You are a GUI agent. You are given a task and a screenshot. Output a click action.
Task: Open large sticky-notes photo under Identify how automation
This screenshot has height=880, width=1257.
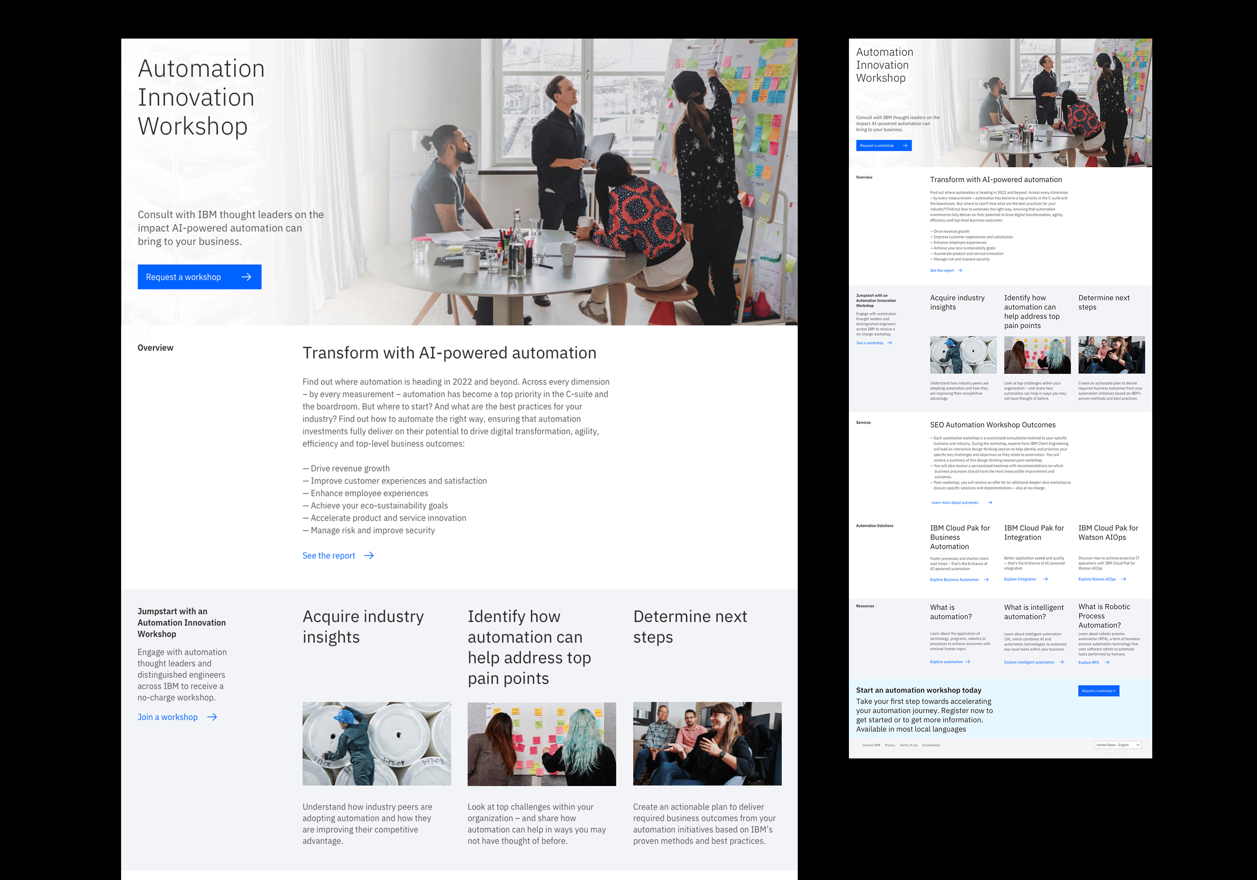pyautogui.click(x=541, y=744)
